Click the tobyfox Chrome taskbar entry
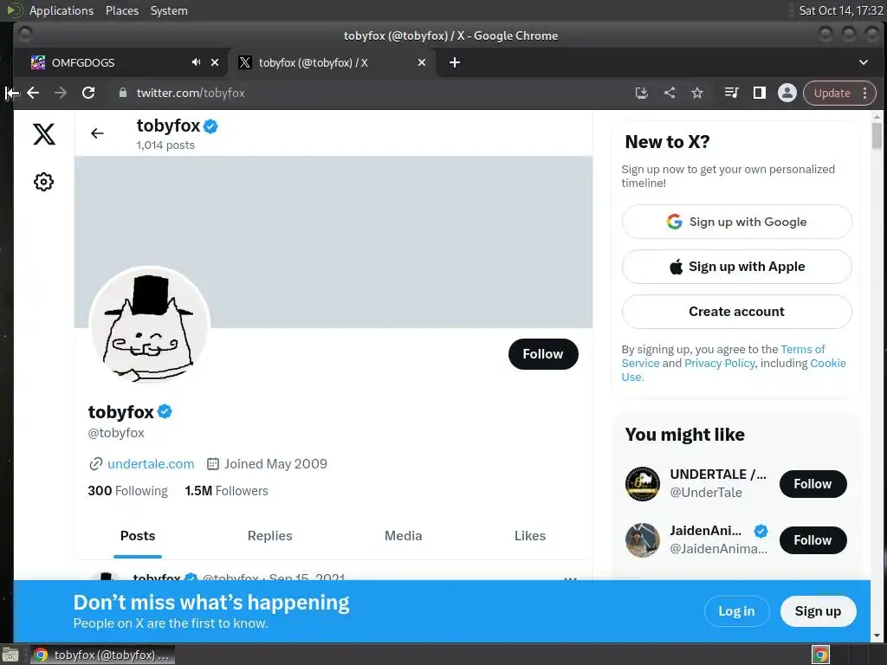 tap(102, 655)
